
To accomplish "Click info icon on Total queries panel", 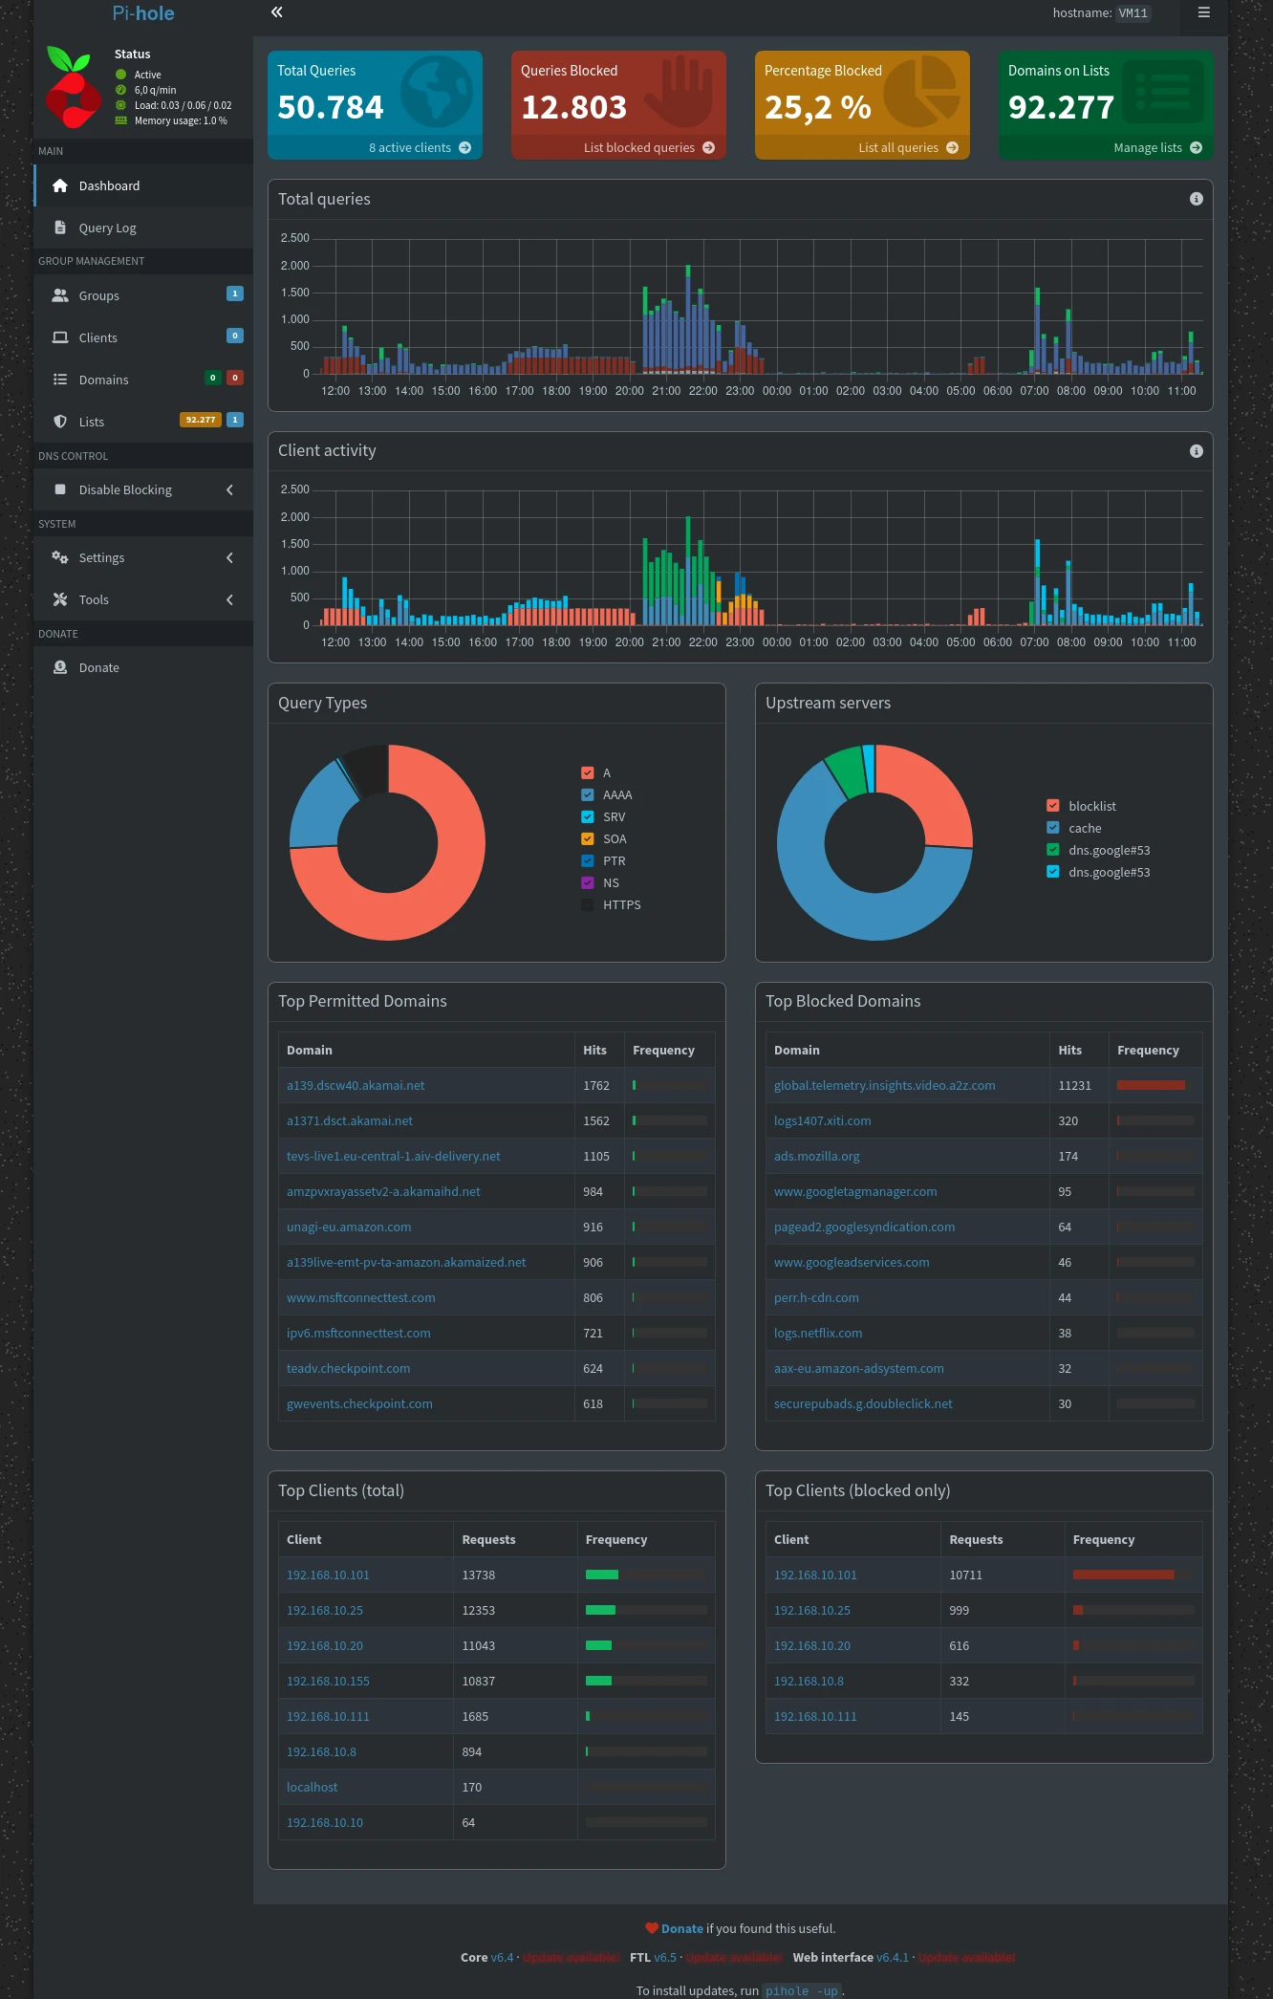I will click(1196, 199).
